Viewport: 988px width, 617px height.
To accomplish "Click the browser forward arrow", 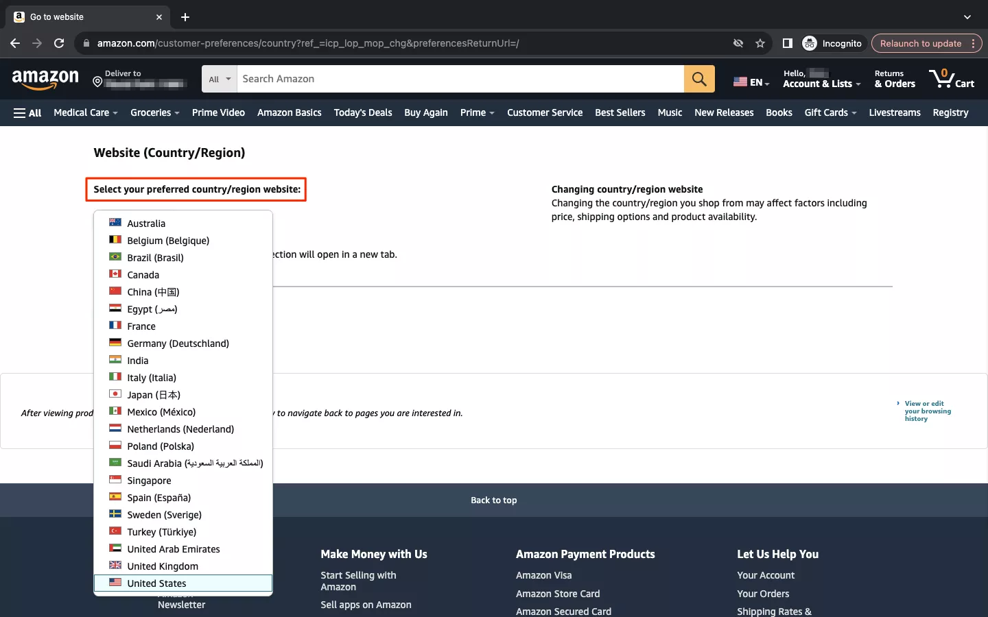I will pyautogui.click(x=37, y=43).
